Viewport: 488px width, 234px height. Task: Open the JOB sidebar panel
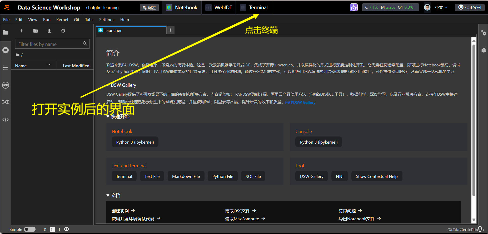click(6, 85)
